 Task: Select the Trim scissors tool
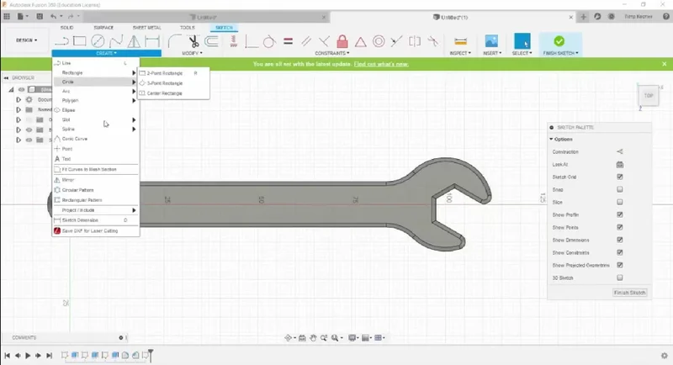[x=193, y=41]
